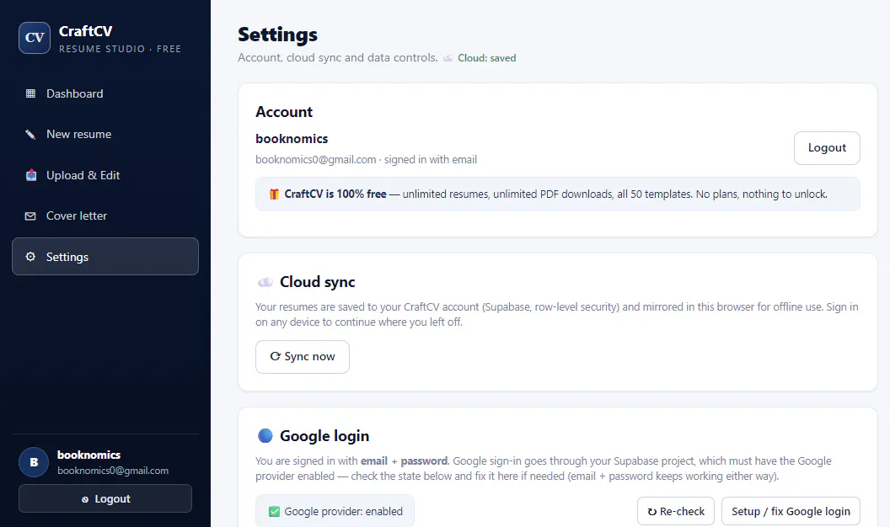Screen dimensions: 890x527
Task: Click the Upload & Edit inbox icon
Action: pos(30,175)
